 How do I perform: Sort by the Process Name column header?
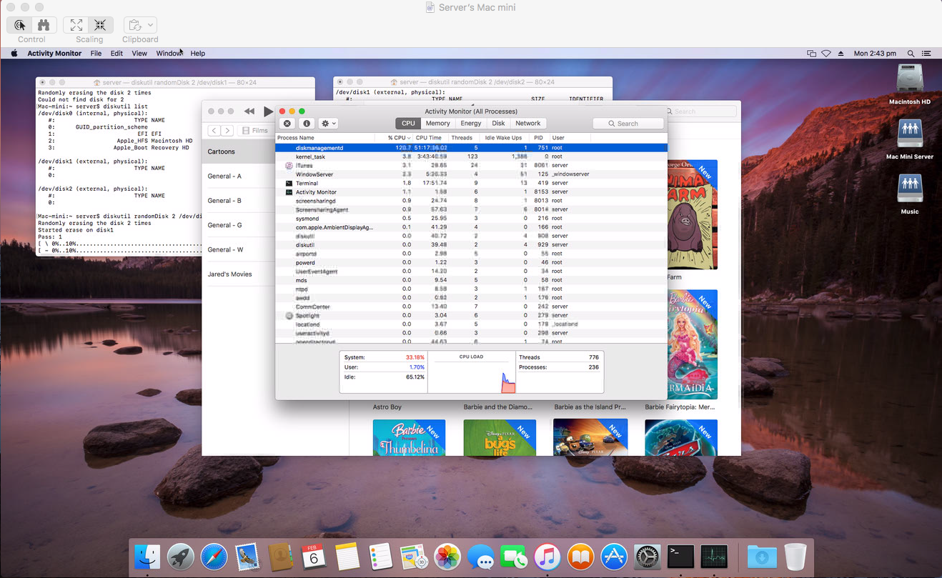(325, 138)
